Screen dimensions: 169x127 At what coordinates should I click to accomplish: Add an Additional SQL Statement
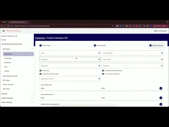coord(161,104)
